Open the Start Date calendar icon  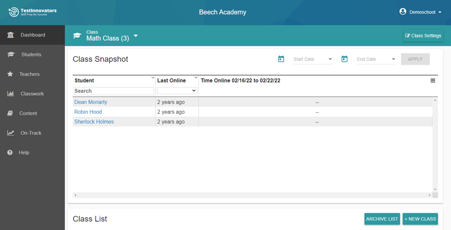click(281, 59)
